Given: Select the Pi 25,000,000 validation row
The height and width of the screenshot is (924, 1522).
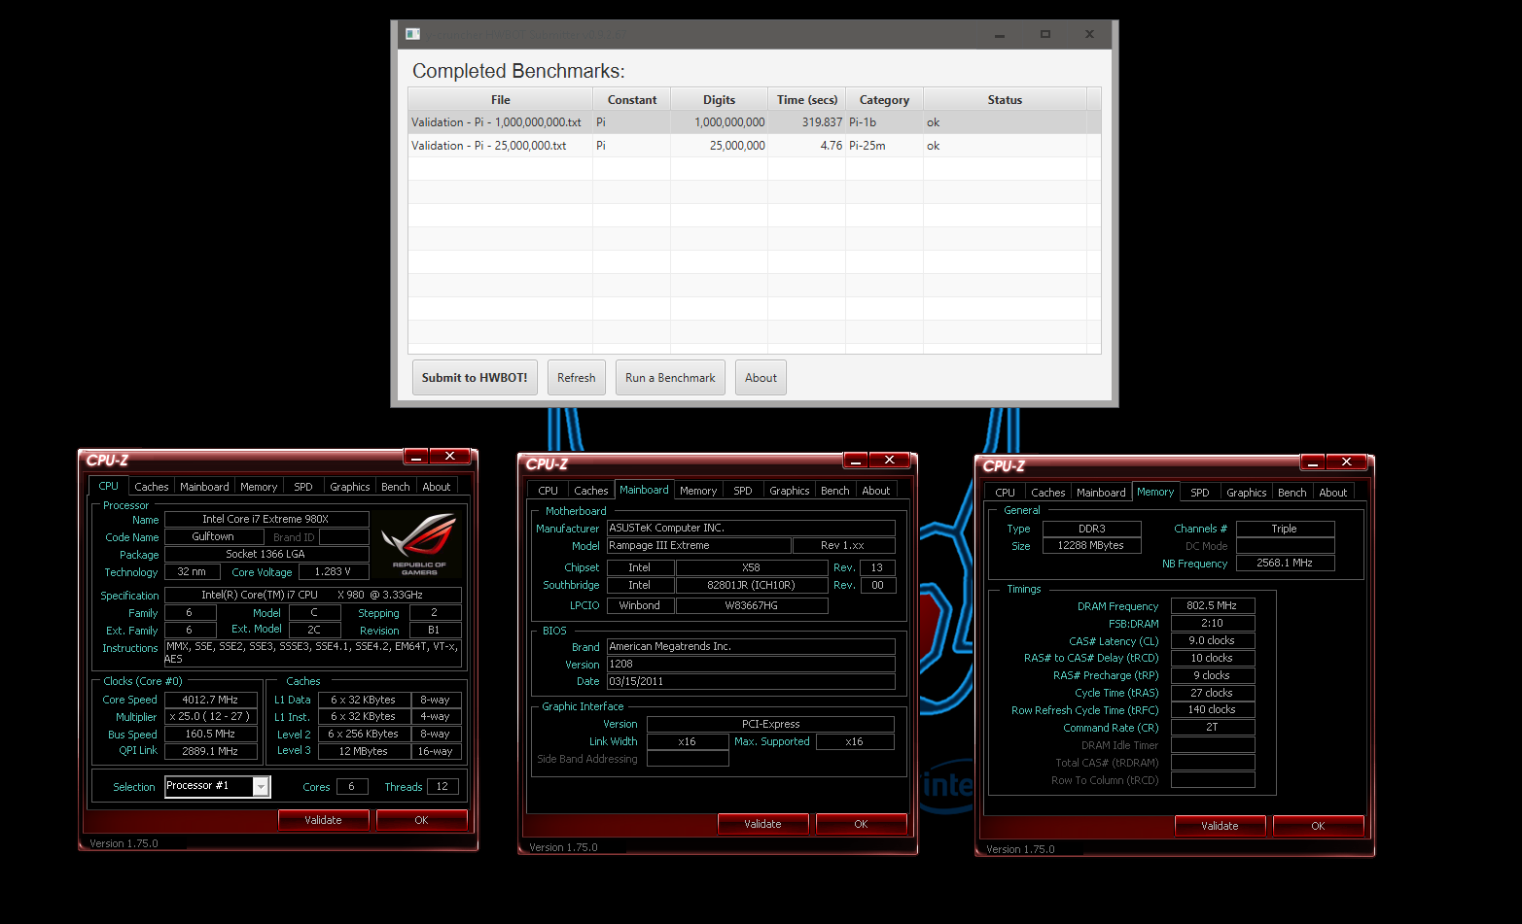Looking at the screenshot, I should (755, 146).
